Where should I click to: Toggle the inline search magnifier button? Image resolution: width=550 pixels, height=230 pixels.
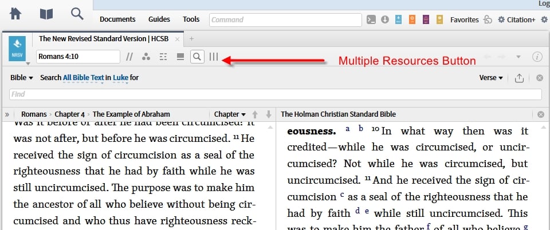click(197, 57)
